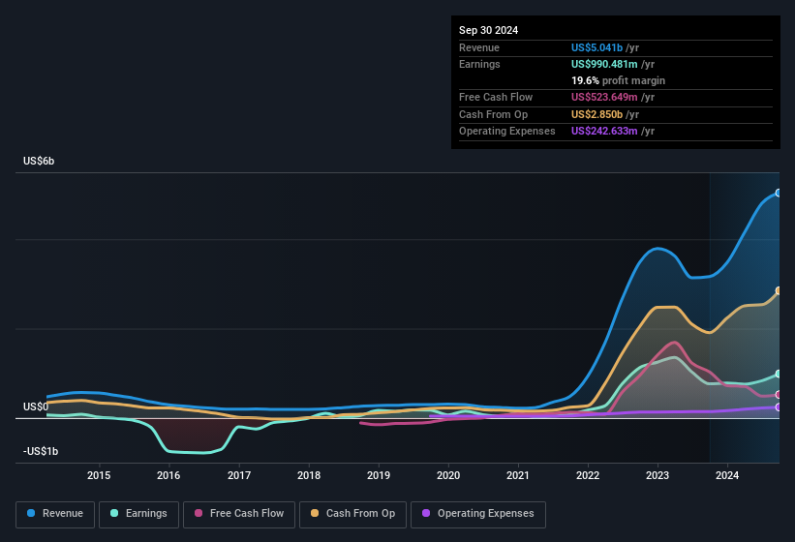This screenshot has width=795, height=542.
Task: Click the 2023 x-axis label
Action: click(657, 475)
